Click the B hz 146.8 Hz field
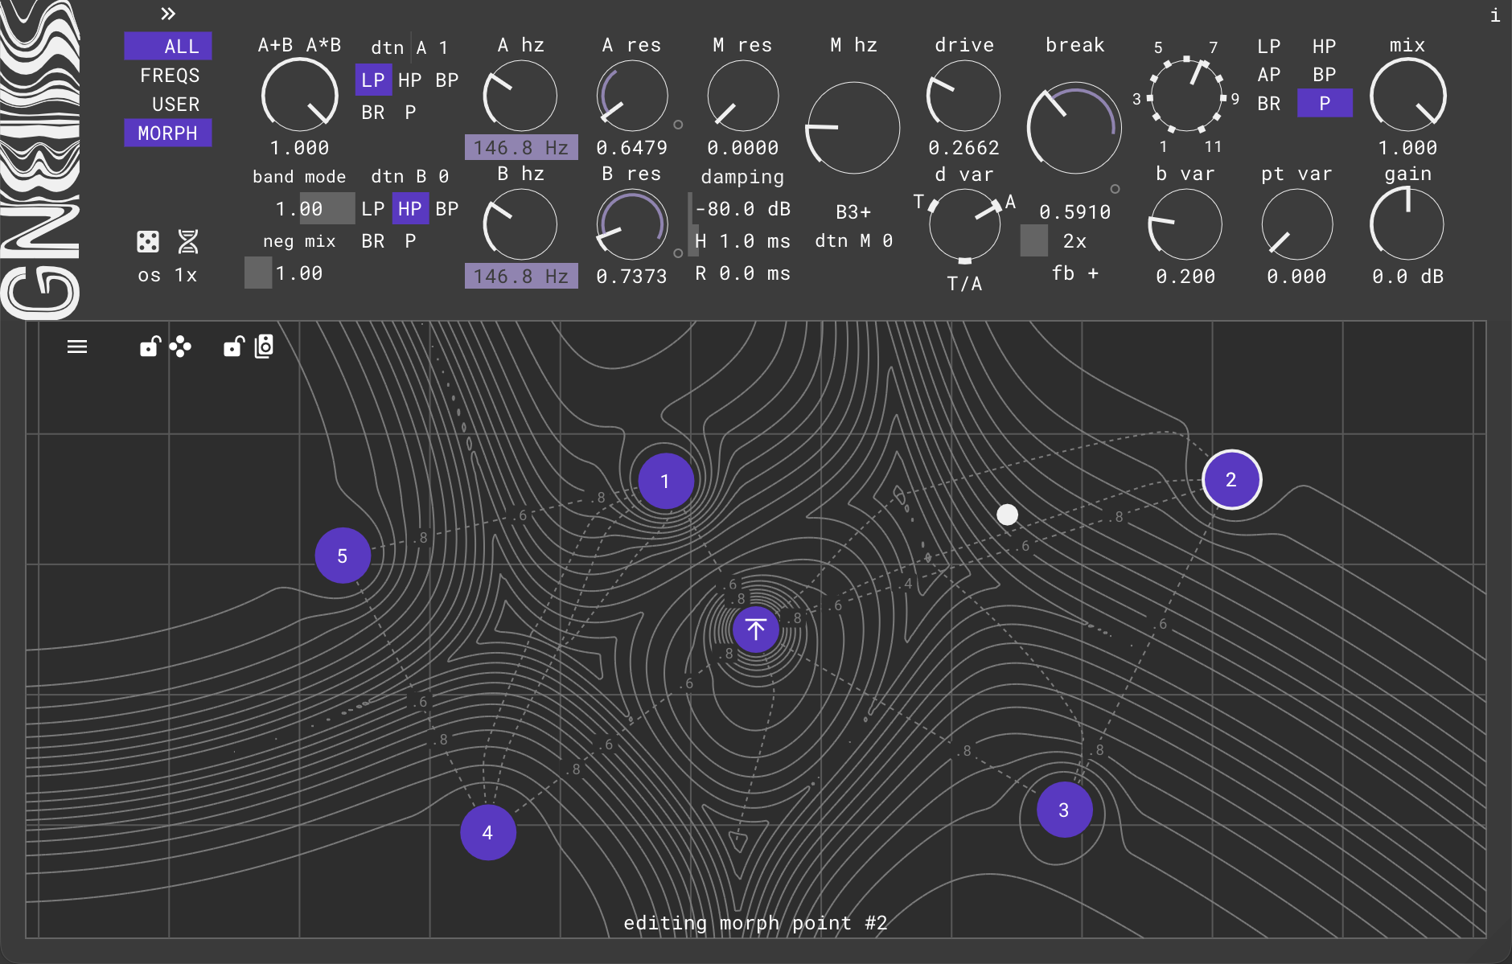 pyautogui.click(x=521, y=276)
